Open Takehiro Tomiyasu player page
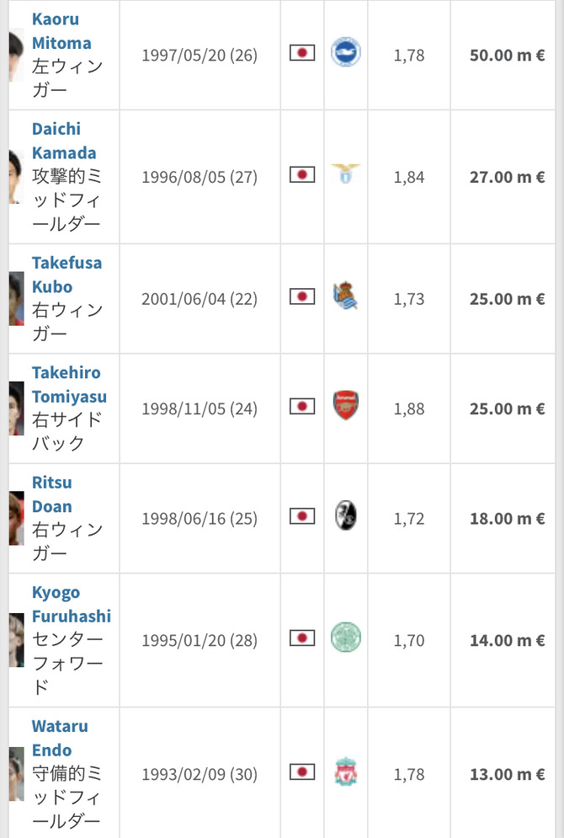This screenshot has width=564, height=838. (x=69, y=384)
